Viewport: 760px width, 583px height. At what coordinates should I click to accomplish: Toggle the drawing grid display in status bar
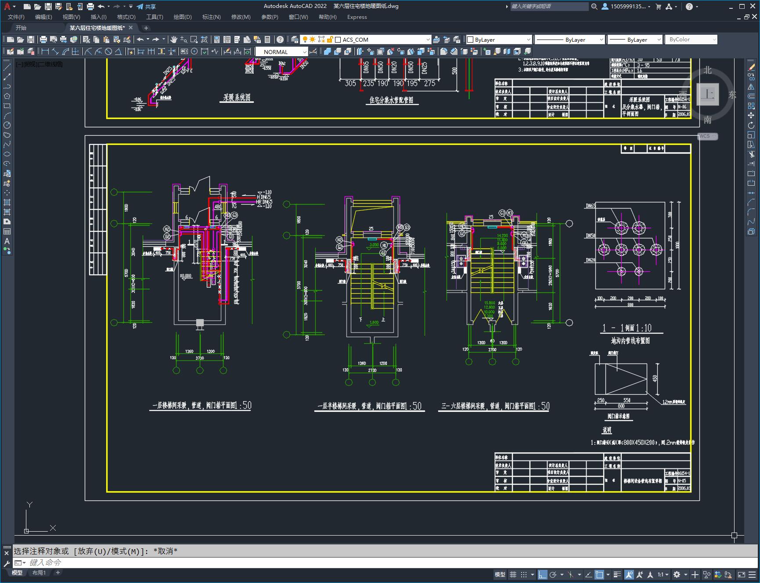pyautogui.click(x=513, y=574)
